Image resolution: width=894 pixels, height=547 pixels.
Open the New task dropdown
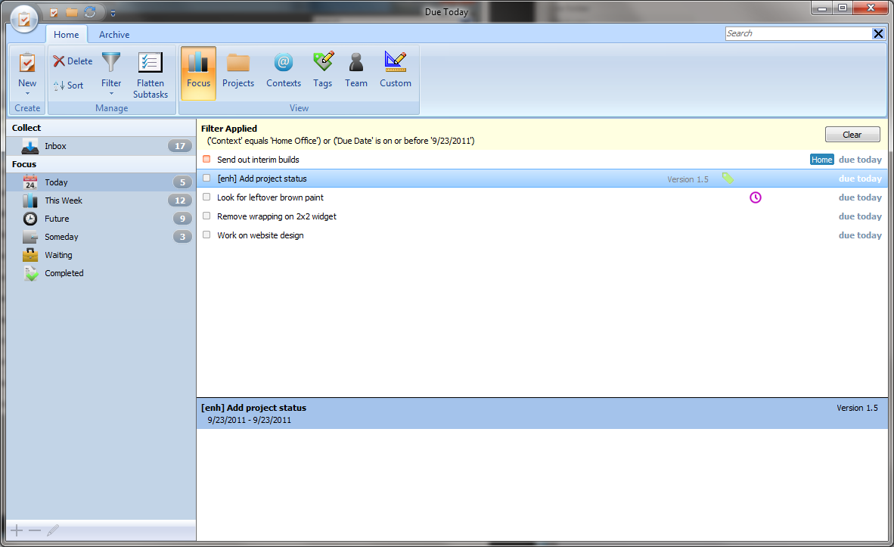coord(27,93)
